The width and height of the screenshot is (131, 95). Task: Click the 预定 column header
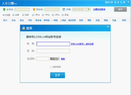(124, 20)
